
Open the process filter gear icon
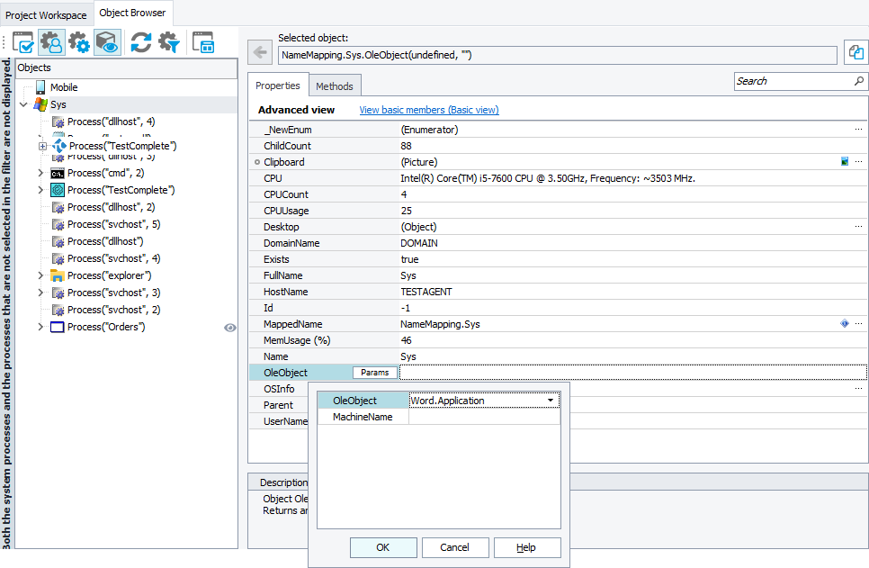click(168, 42)
